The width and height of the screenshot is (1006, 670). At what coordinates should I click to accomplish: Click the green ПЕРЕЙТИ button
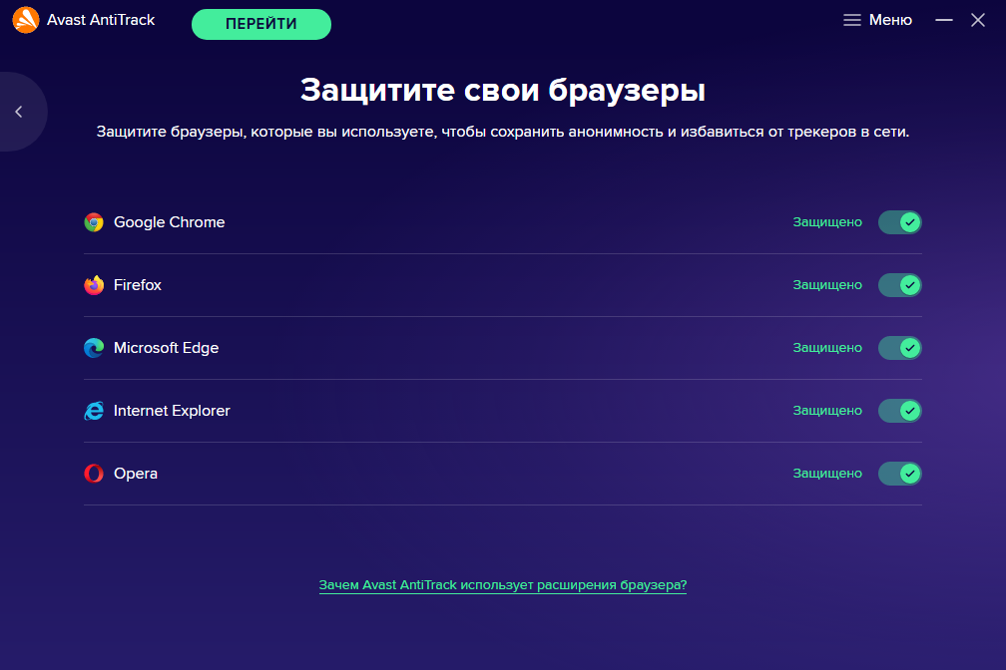(x=261, y=24)
